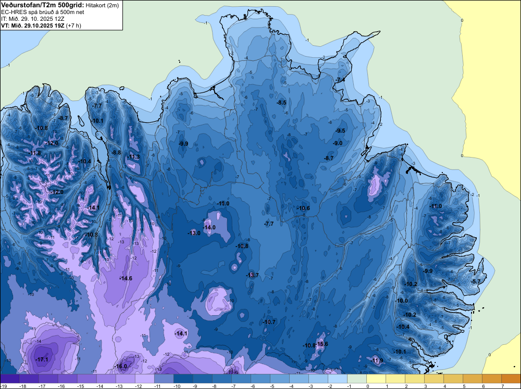Click the -15.6 temperature value
This screenshot has height=389, width=521.
(x=321, y=344)
